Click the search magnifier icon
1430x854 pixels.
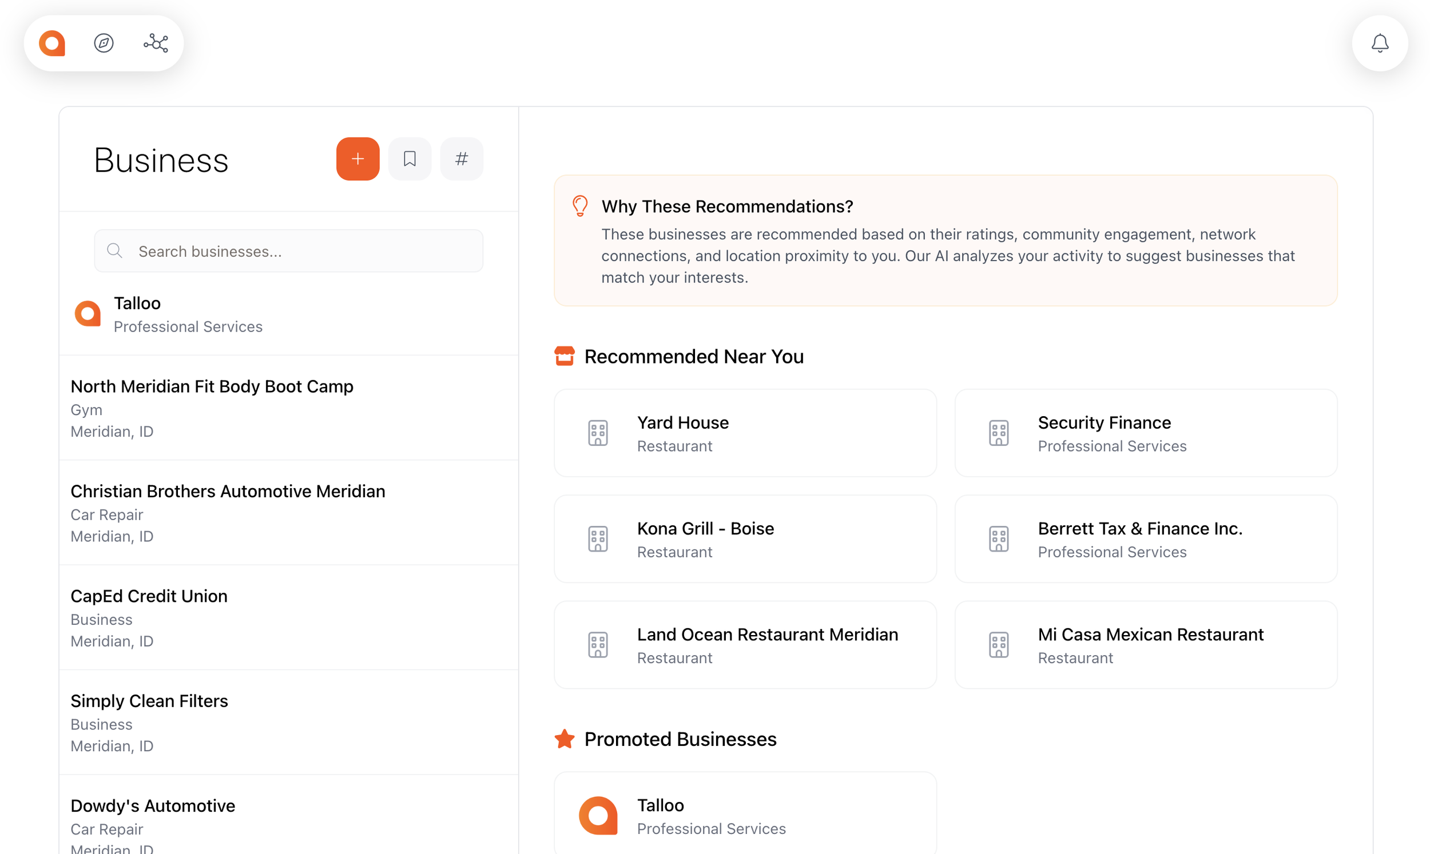(x=114, y=251)
